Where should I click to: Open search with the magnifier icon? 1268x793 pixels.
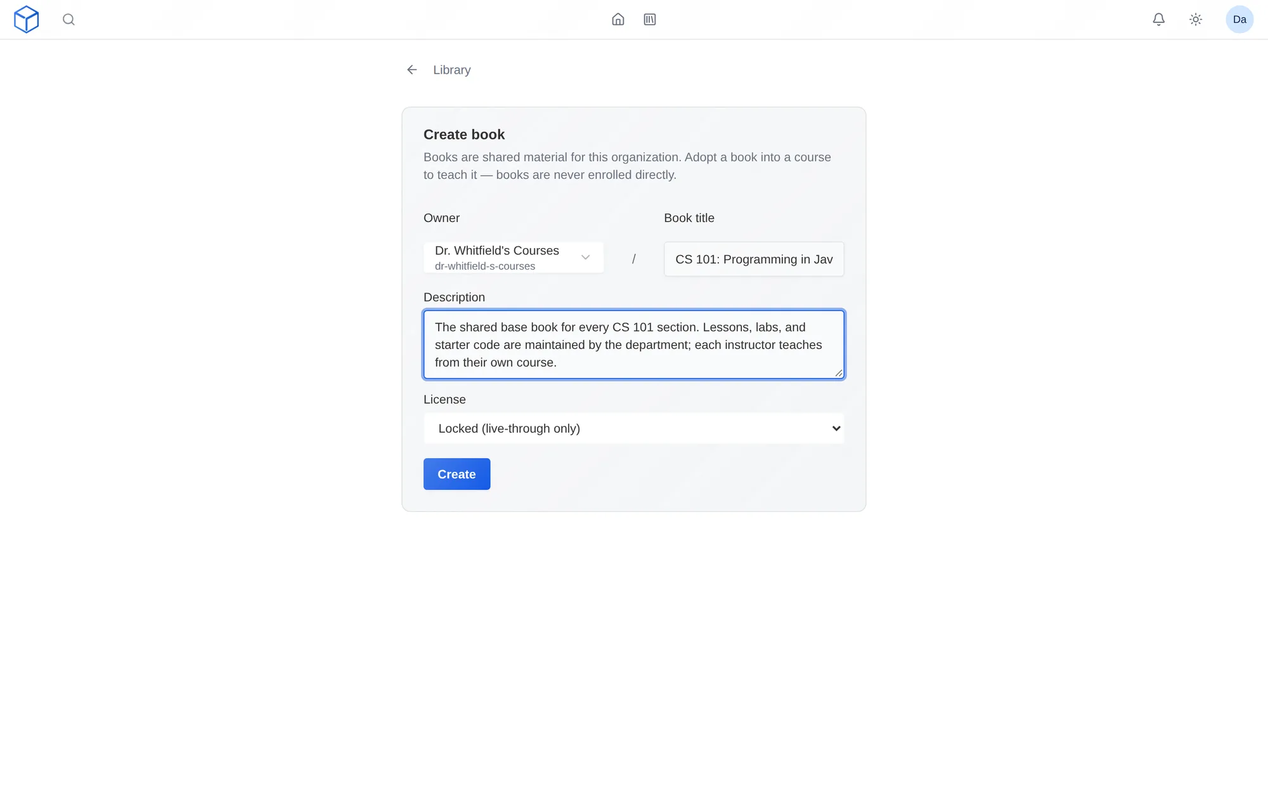[x=68, y=20]
